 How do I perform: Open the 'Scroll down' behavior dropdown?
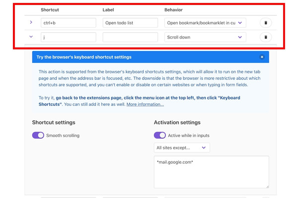[x=205, y=37]
